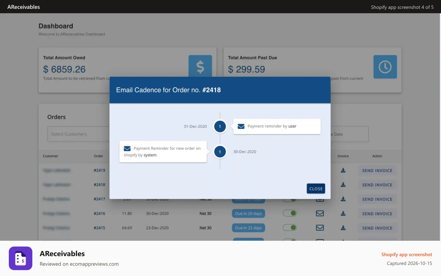Click the 23-Dec-2020 date for order #2415
Screen dimensions: 441x276
[x=157, y=228]
